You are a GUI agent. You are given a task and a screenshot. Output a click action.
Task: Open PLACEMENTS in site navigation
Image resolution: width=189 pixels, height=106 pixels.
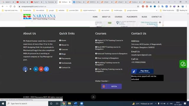tap(132, 17)
